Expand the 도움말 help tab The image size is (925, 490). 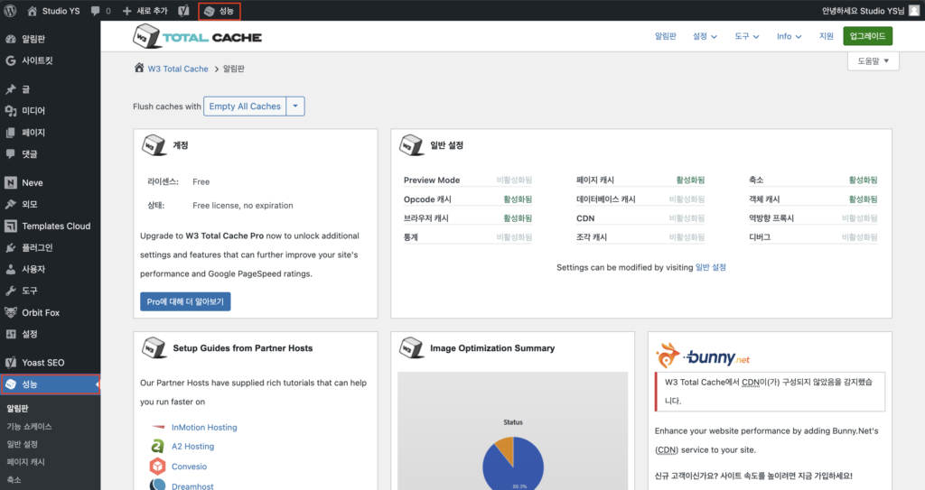[x=874, y=60]
